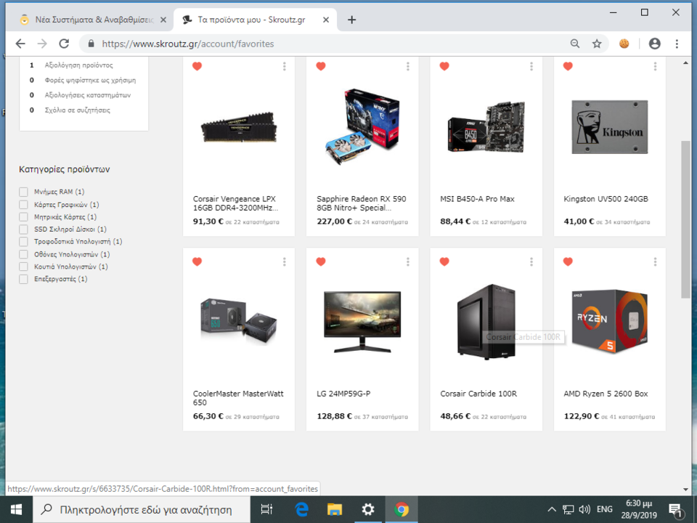Open the volume control in system tray

click(584, 510)
